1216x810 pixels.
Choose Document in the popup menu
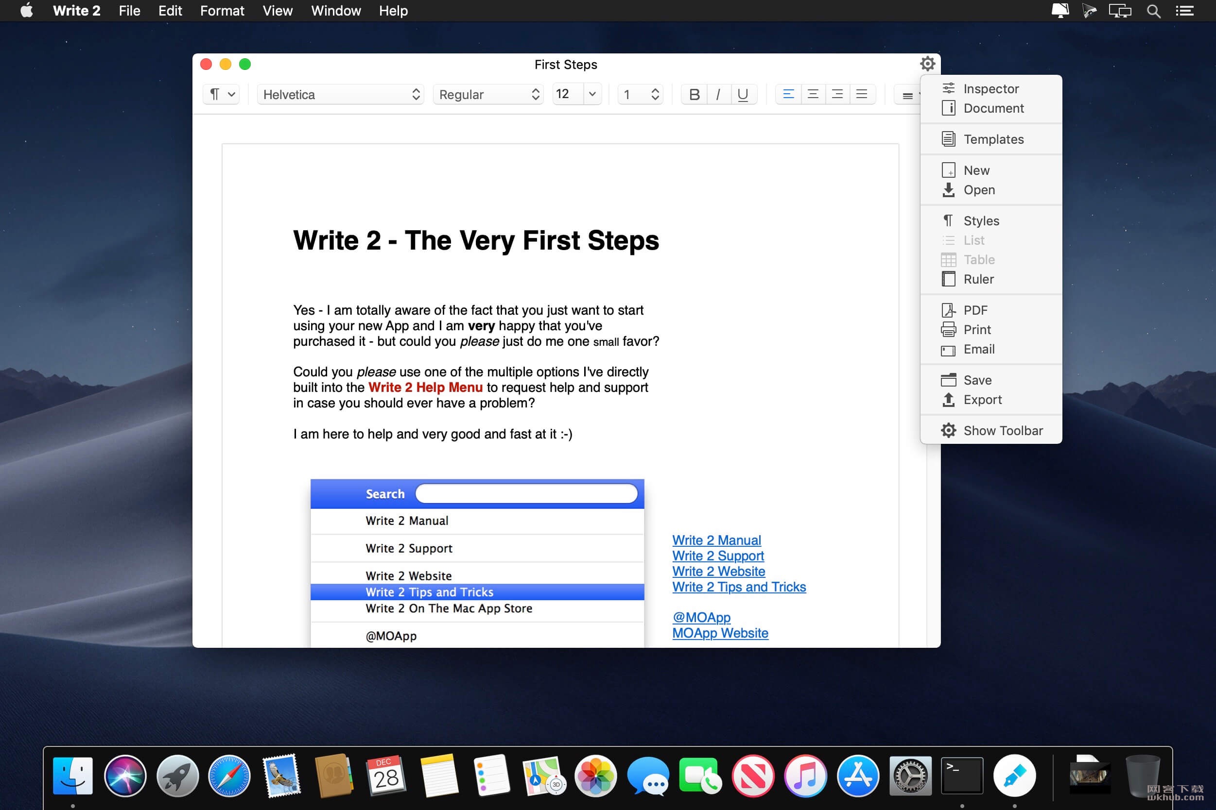pyautogui.click(x=990, y=108)
